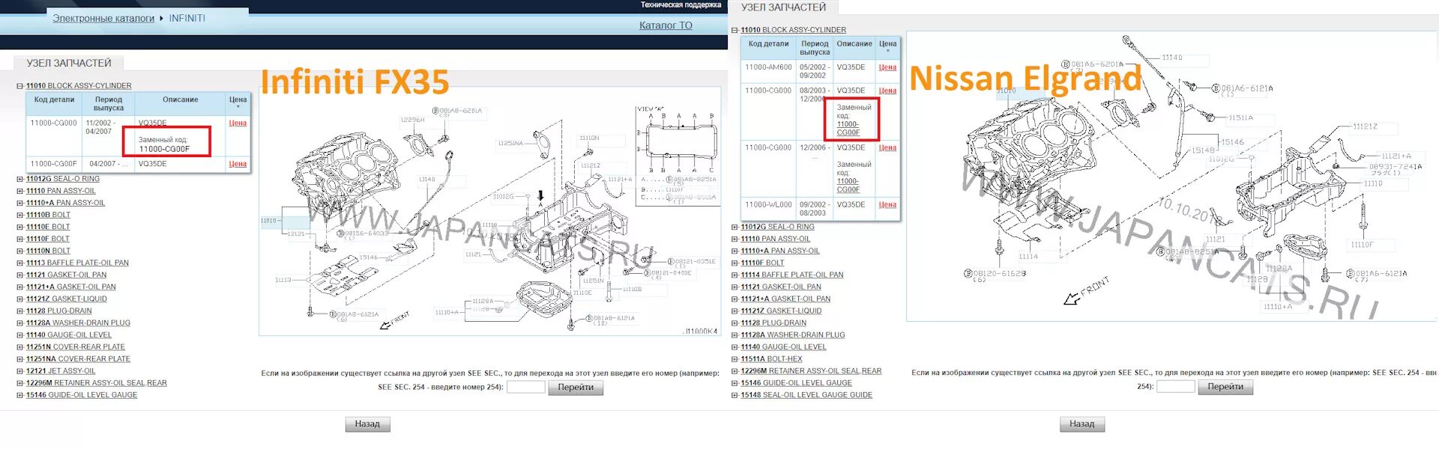This screenshot has height=449, width=1439.
Task: Open the Электронные каталоги breadcrumb link
Action: (103, 18)
